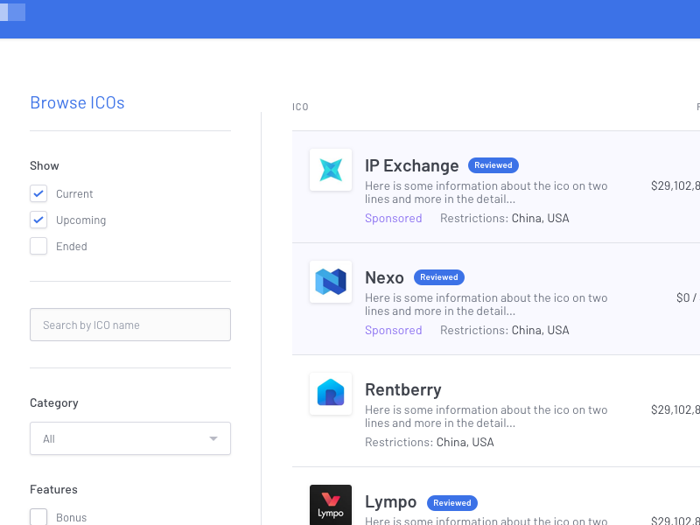Click the Sponsored label under IP Exchange
This screenshot has width=700, height=525.
point(393,218)
